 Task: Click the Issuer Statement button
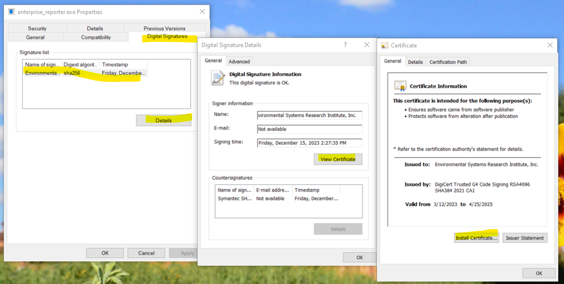point(525,238)
